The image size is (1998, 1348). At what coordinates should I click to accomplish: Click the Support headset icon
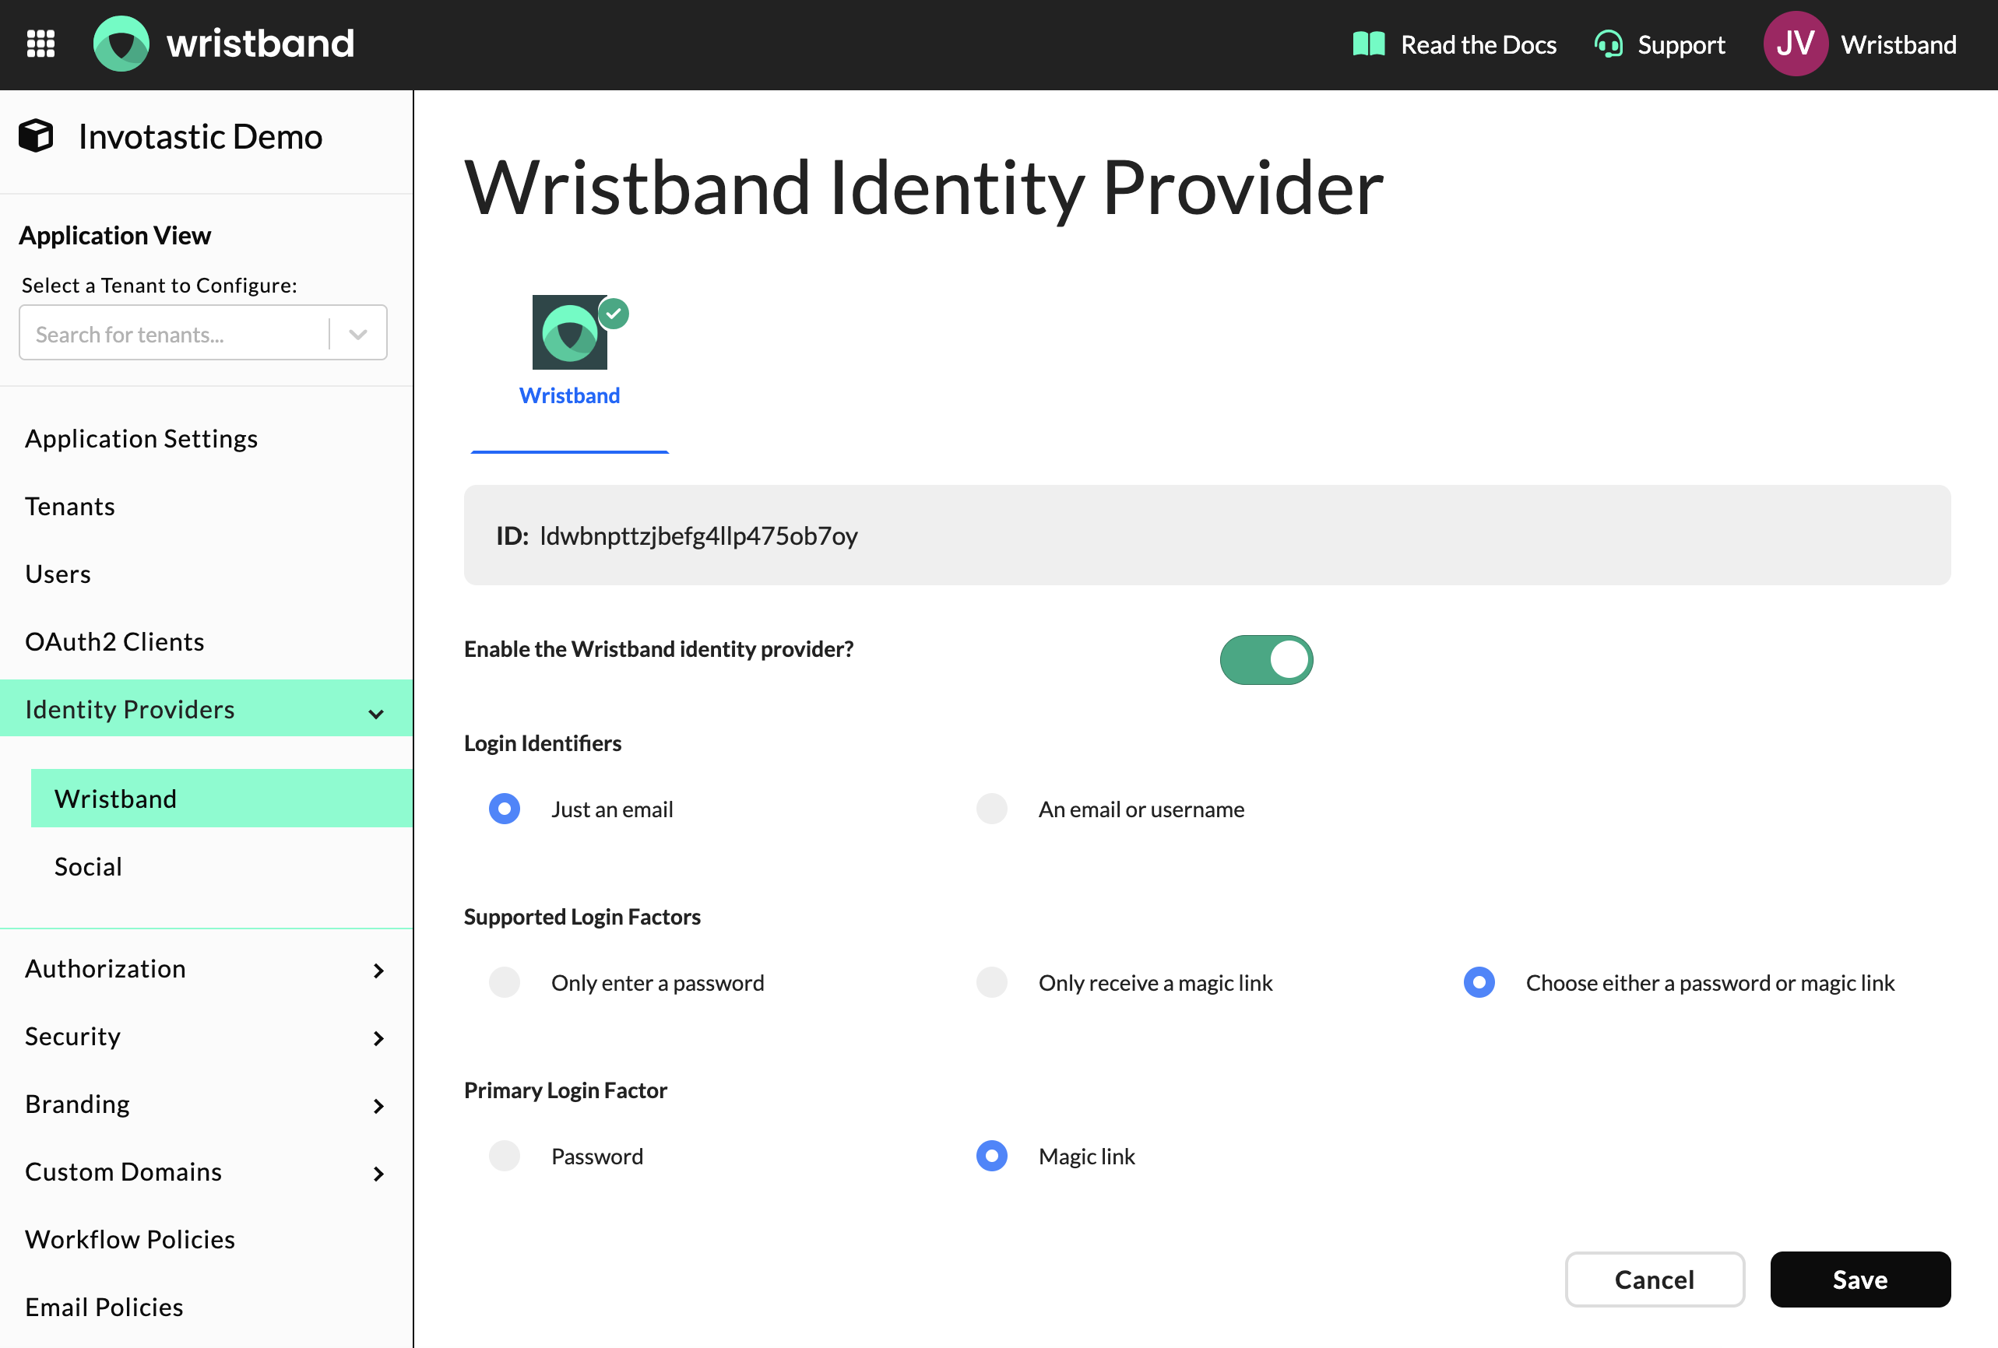point(1608,44)
